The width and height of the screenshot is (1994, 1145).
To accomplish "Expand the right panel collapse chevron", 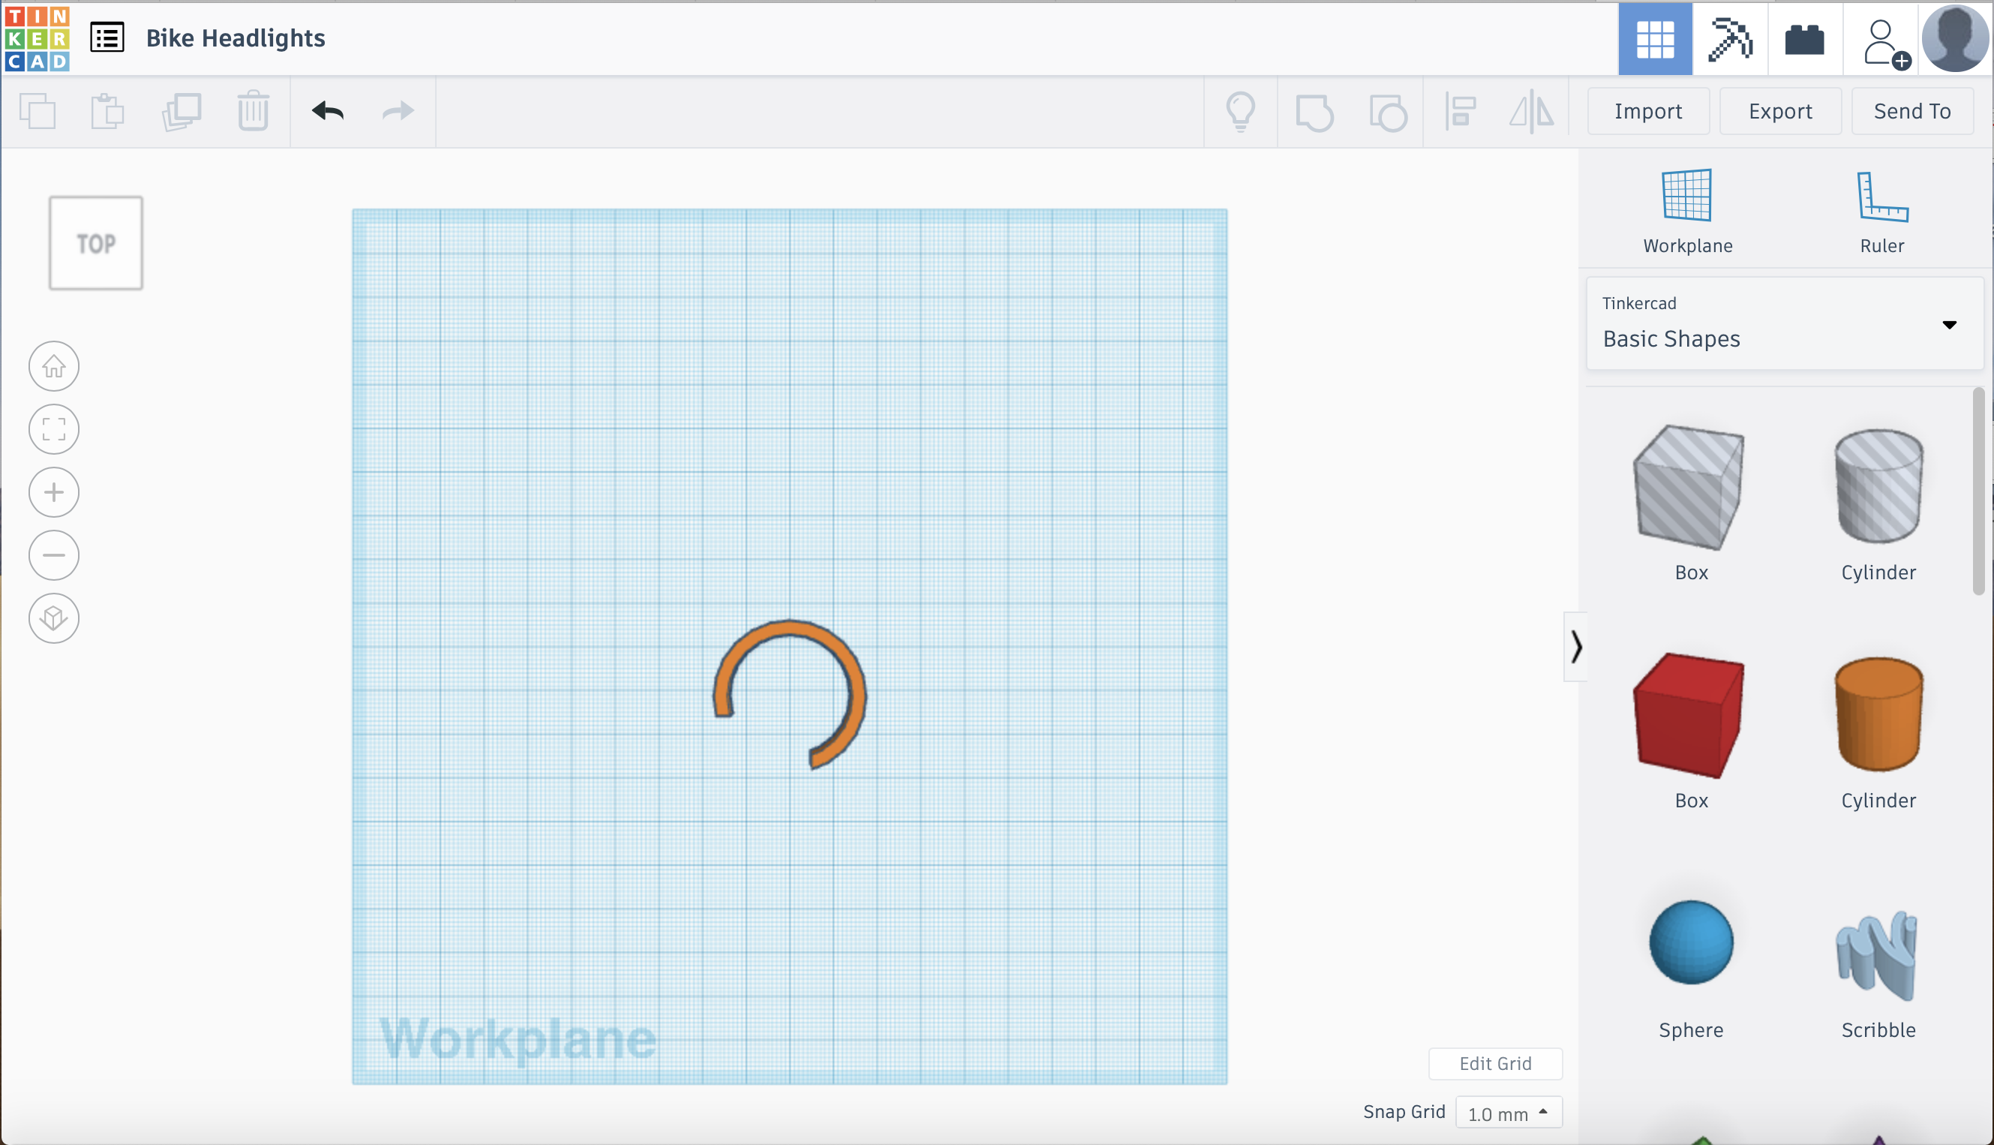I will 1576,647.
